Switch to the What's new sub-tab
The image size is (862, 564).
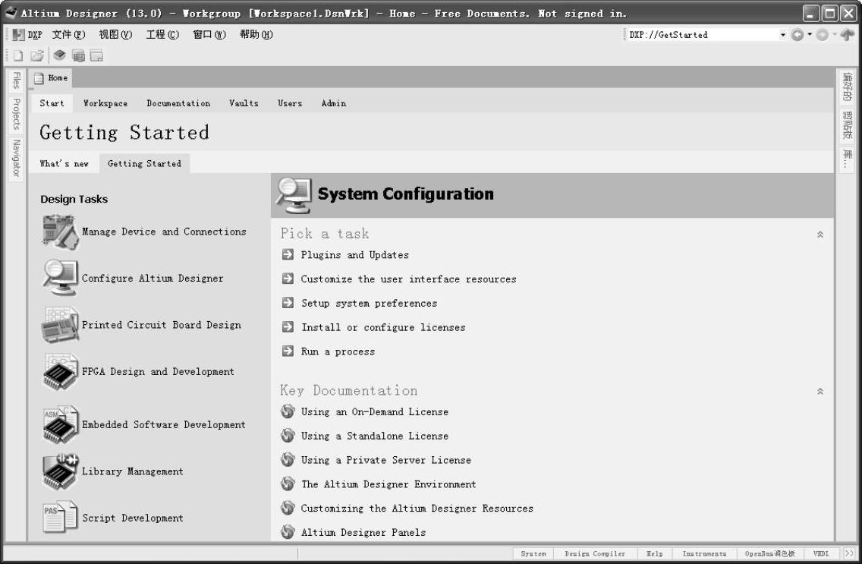64,164
